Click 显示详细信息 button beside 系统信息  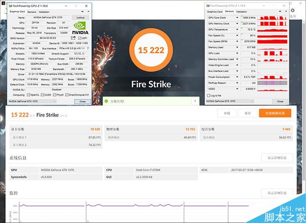point(277,158)
